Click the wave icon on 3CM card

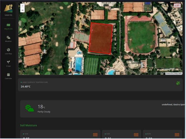(136, 135)
